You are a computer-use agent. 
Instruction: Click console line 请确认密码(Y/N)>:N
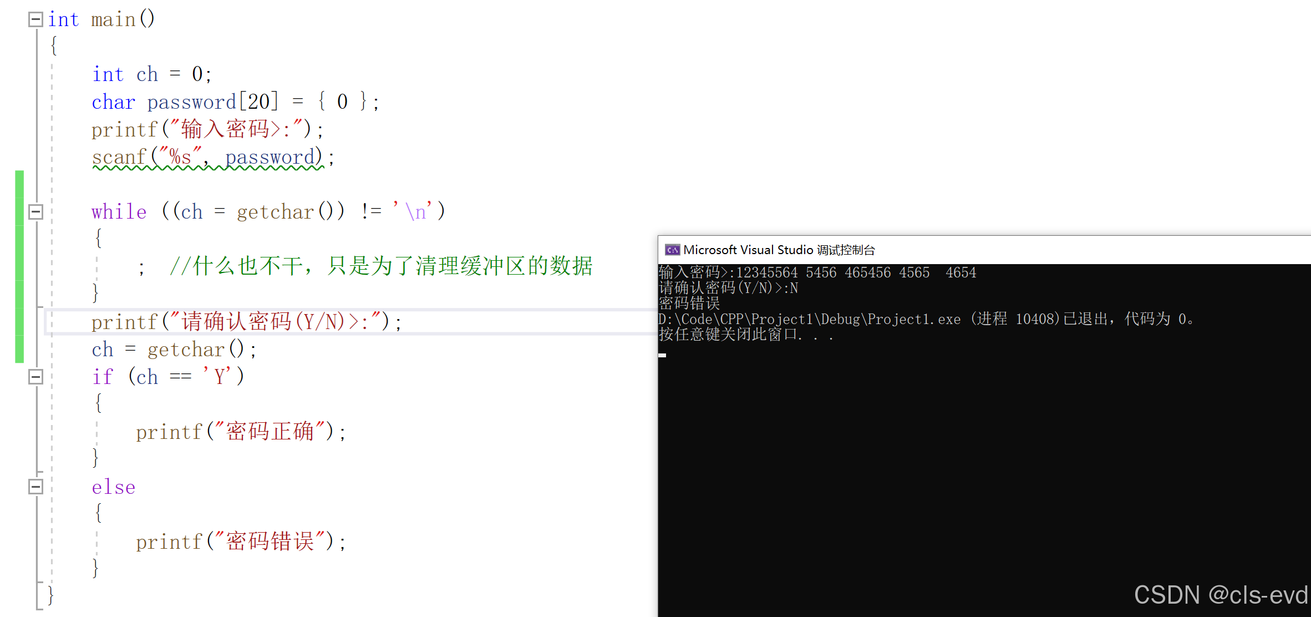tap(728, 288)
